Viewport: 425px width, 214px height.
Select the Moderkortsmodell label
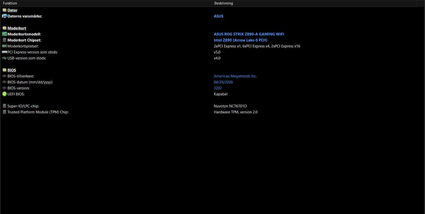click(x=24, y=34)
